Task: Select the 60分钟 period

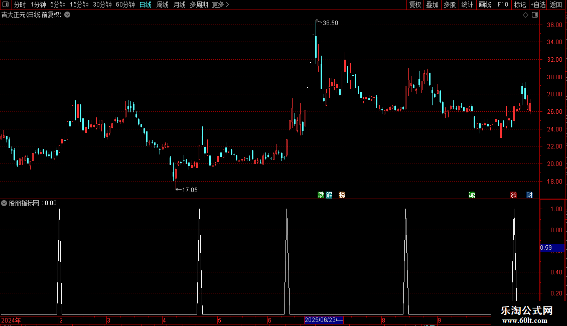Action: click(125, 5)
